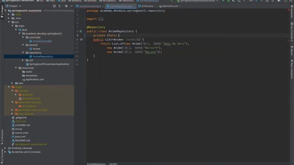Toggle the Favorites tool window stripe button
The image size is (294, 165).
point(2,156)
